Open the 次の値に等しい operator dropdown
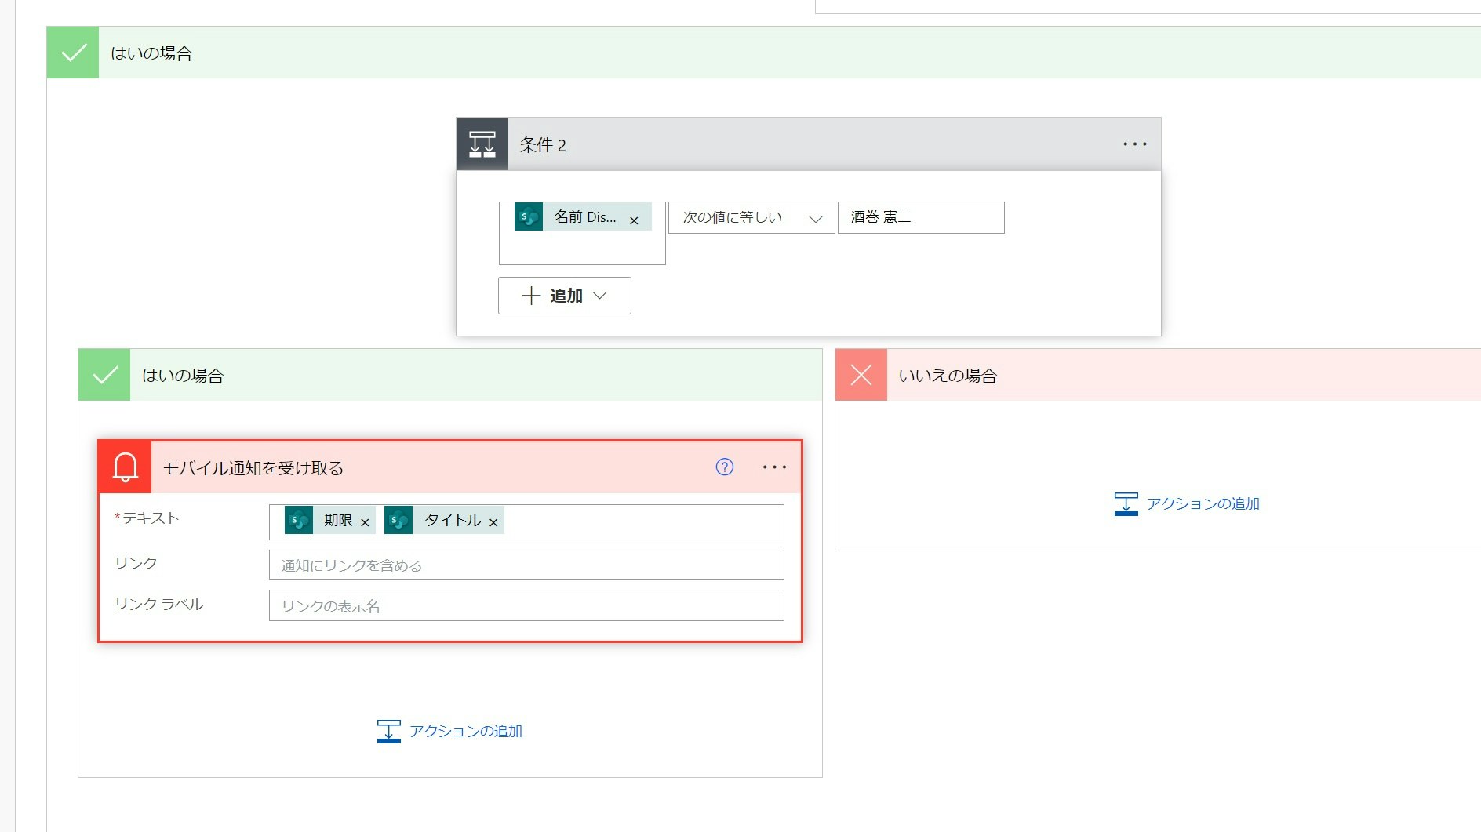Viewport: 1481px width, 832px height. [x=751, y=217]
